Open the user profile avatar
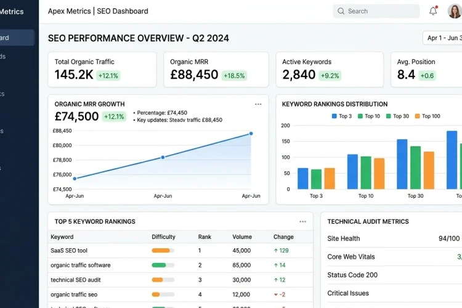Image resolution: width=462 pixels, height=308 pixels. point(455,11)
